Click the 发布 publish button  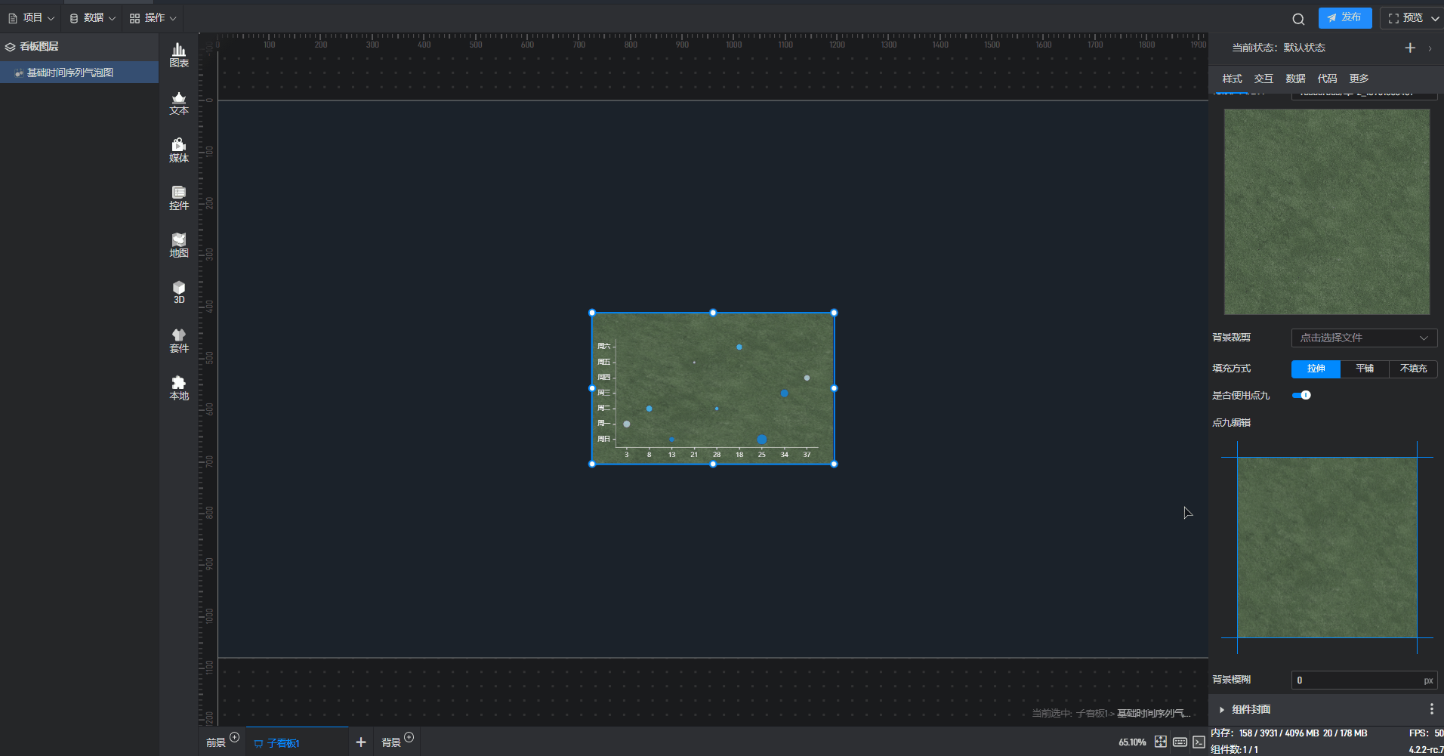click(1344, 18)
